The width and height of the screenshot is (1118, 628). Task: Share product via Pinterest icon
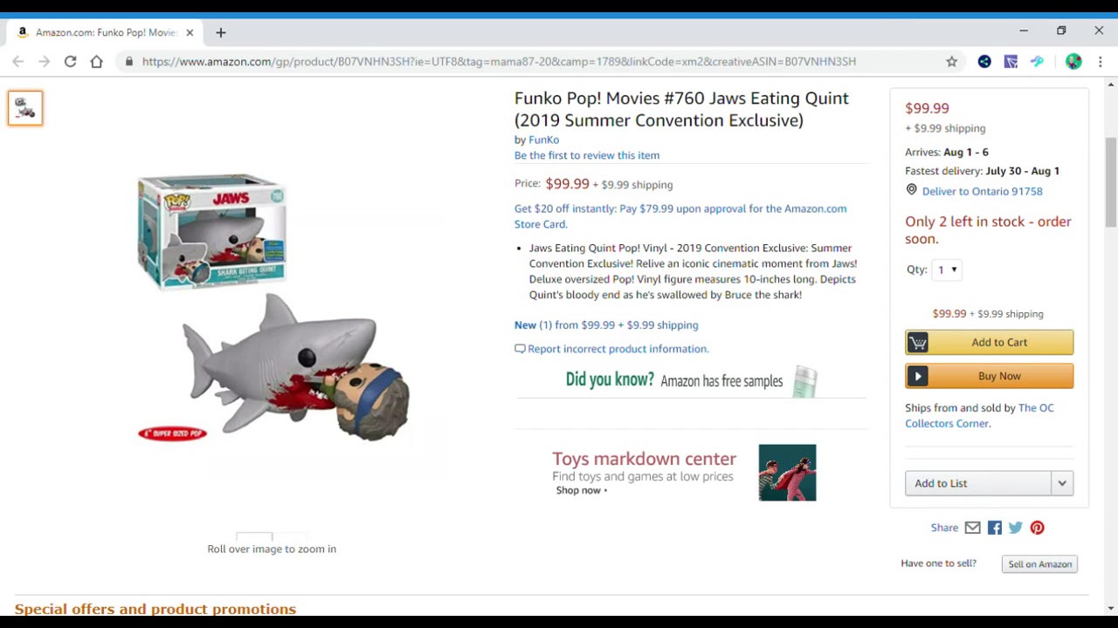pos(1037,528)
